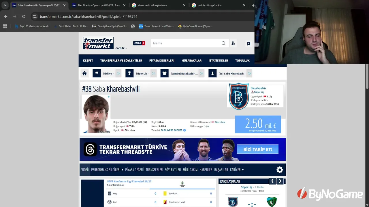Open the MÜSABAKALAR menu
Screen dimensions: 369x207
(x=191, y=61)
